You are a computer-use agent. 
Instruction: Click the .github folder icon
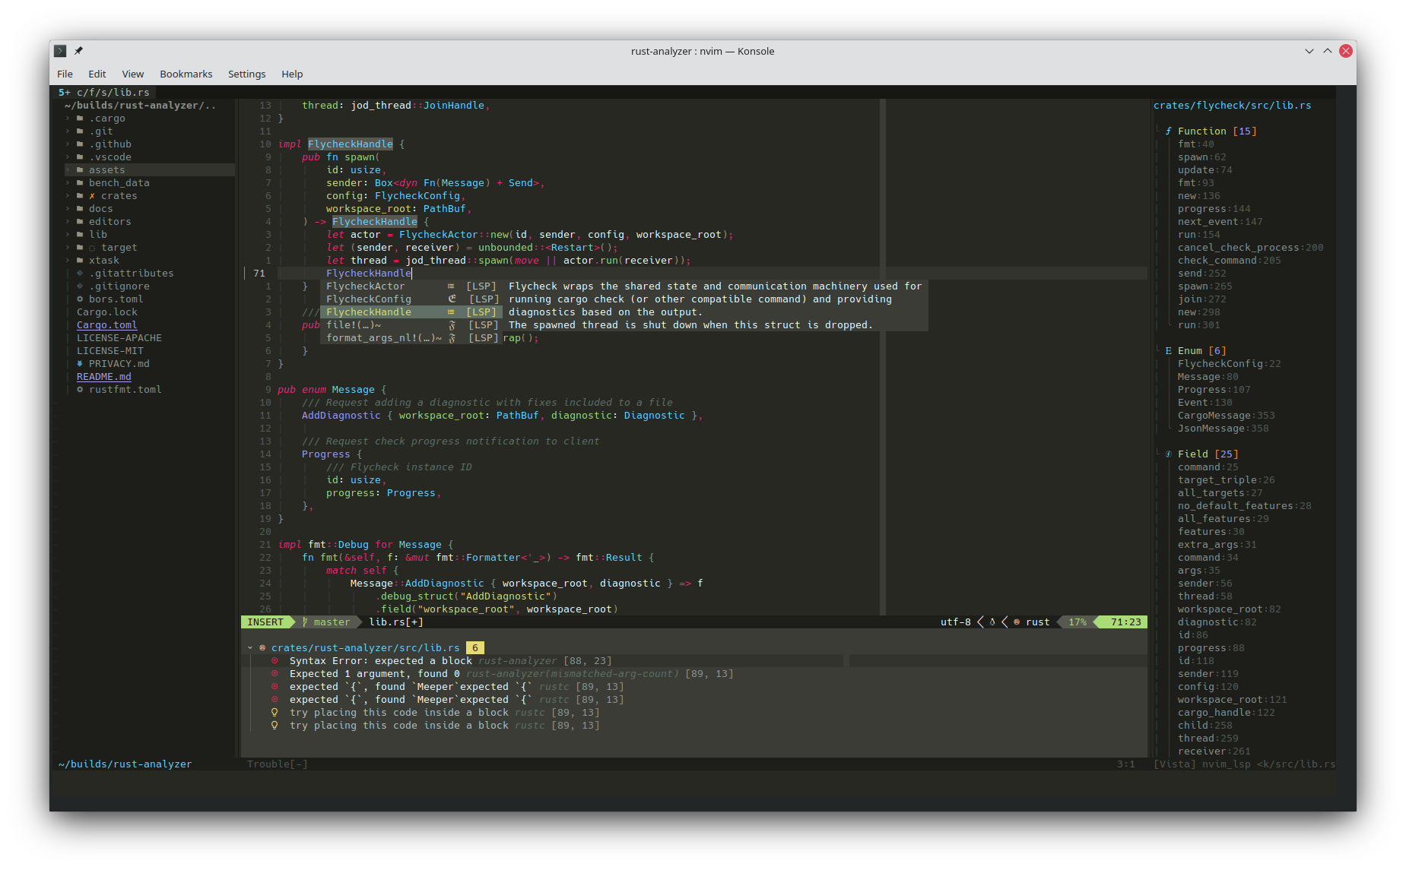80,144
